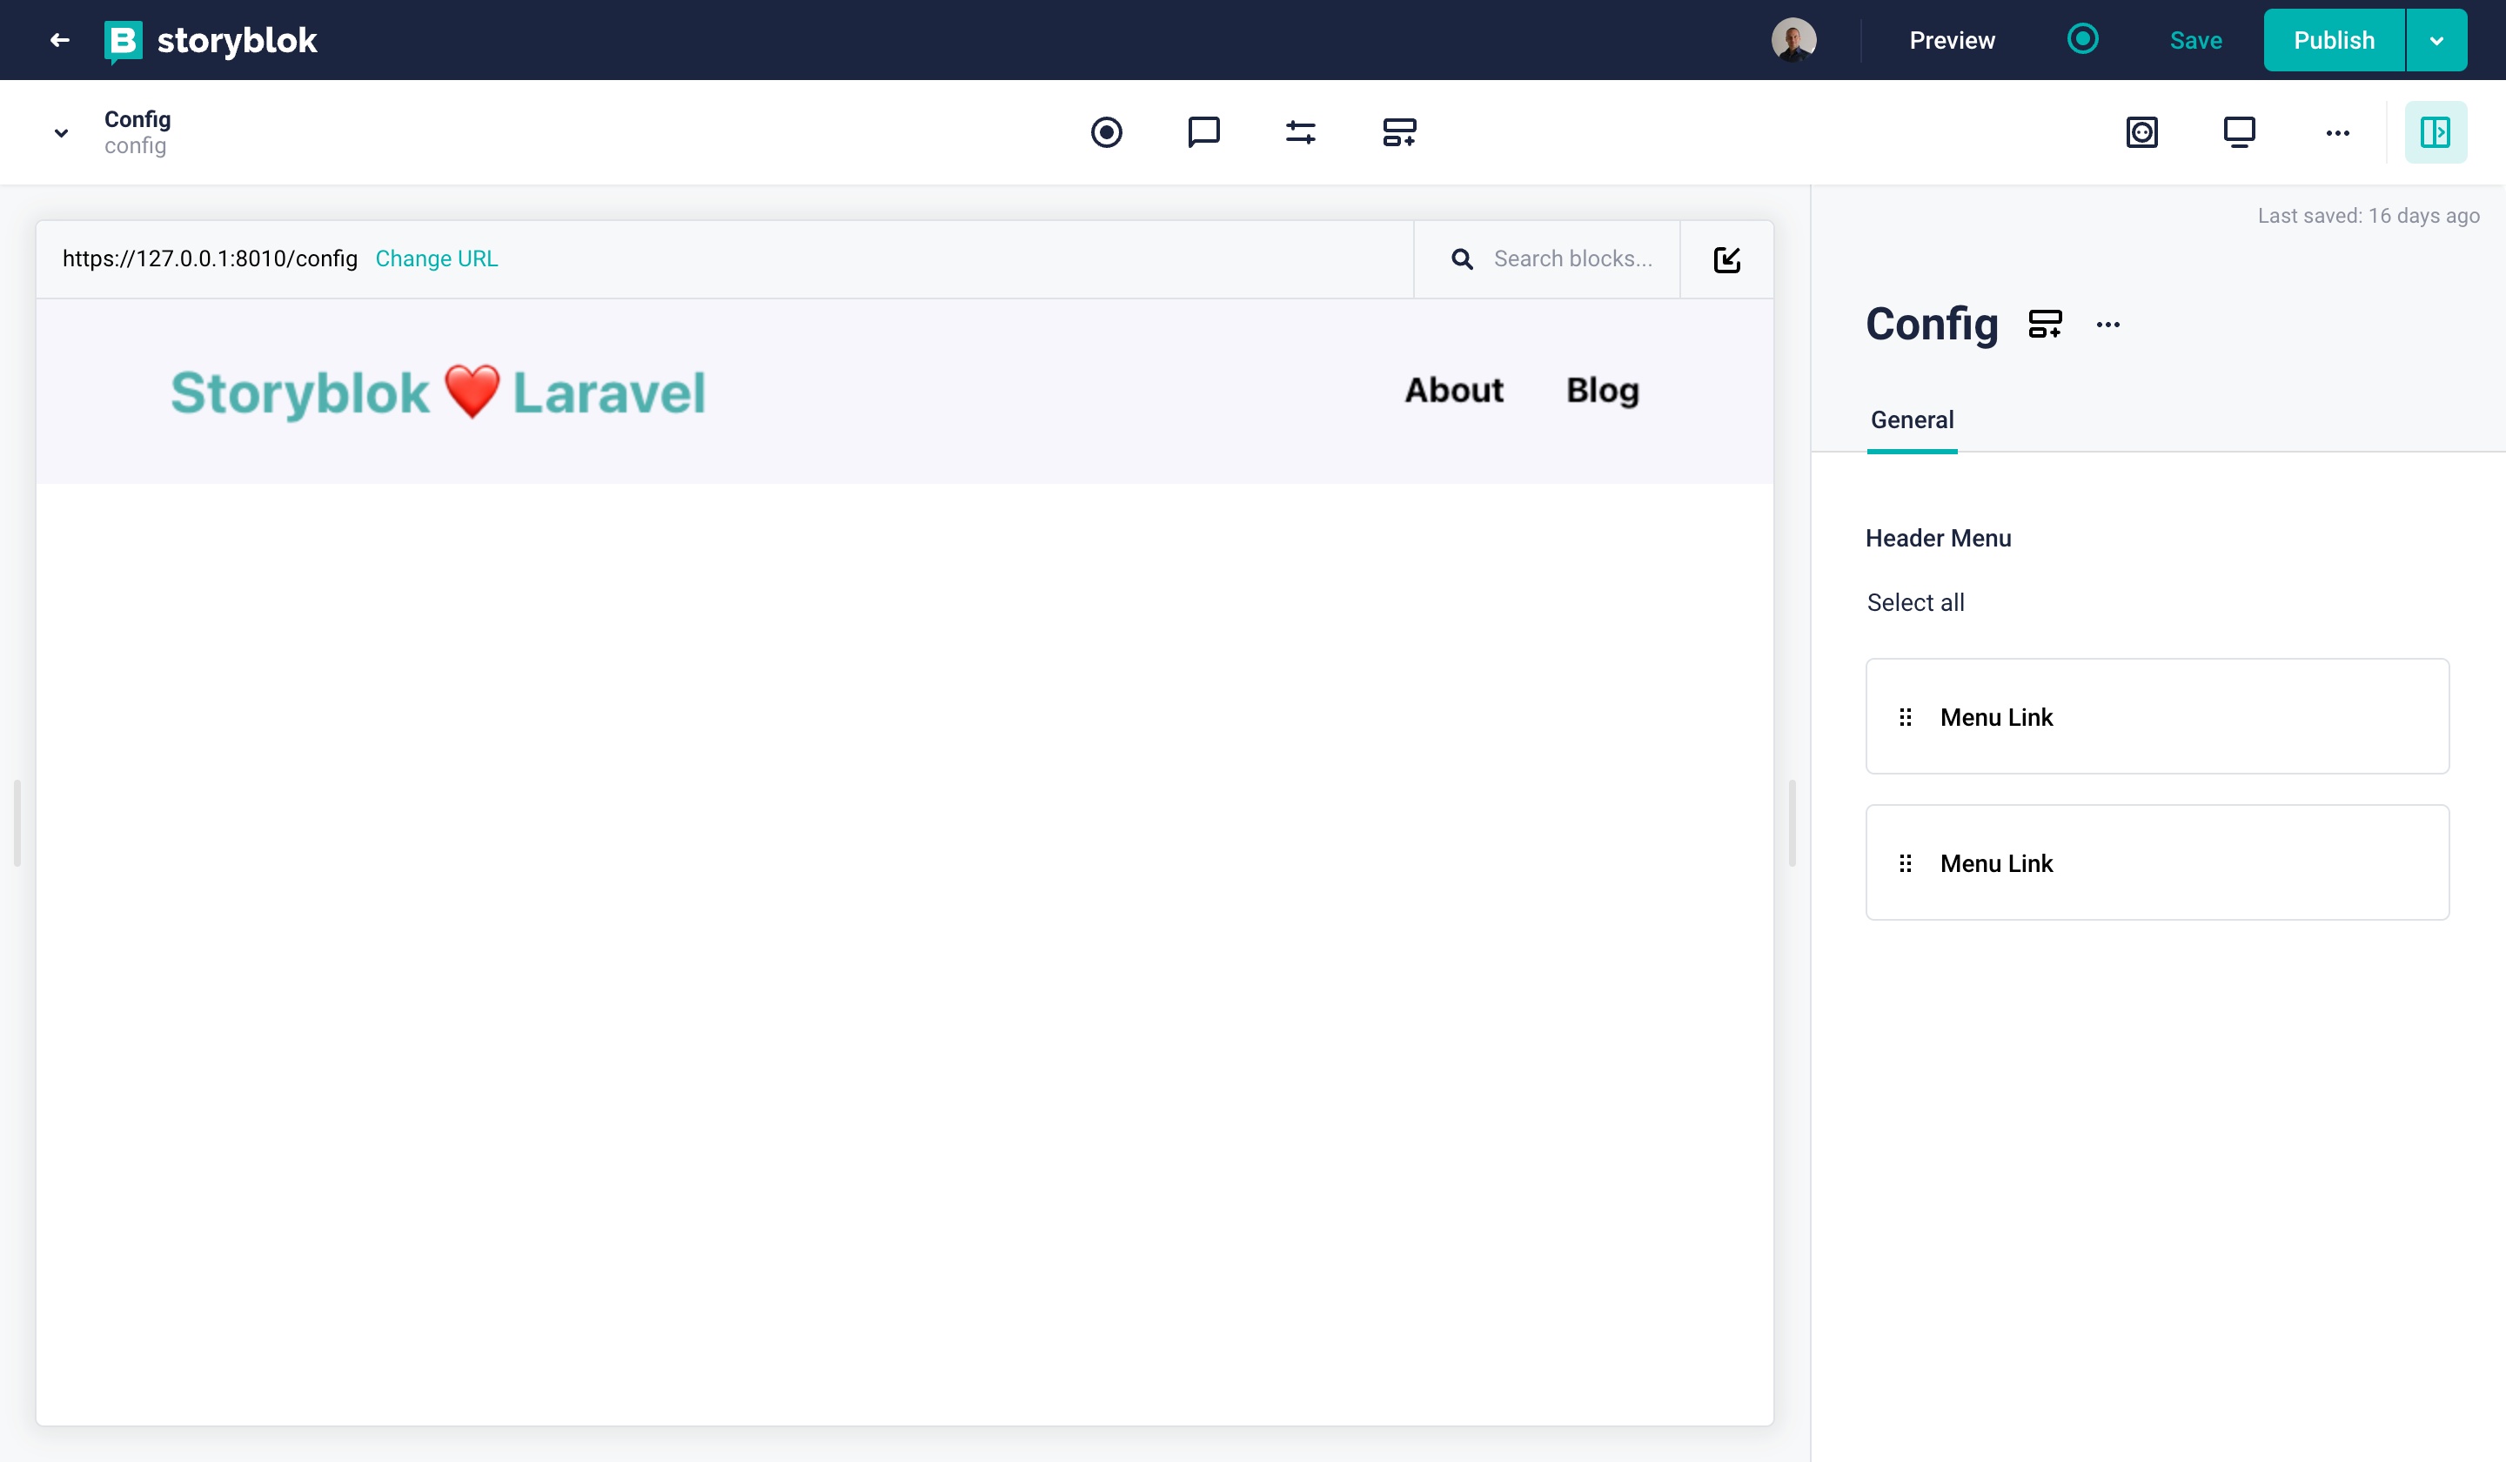Click the back arrow in the top bar
This screenshot has width=2506, height=1462.
point(60,40)
